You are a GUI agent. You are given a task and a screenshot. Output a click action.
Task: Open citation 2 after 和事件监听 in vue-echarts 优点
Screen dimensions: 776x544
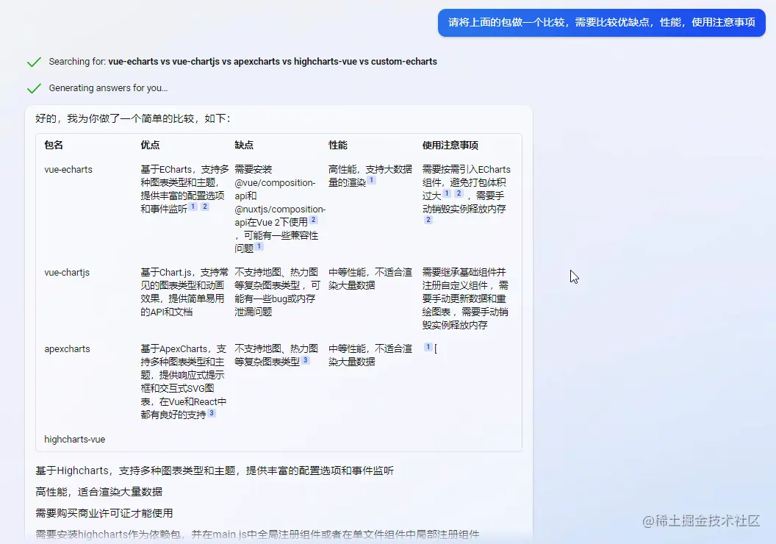pos(204,207)
